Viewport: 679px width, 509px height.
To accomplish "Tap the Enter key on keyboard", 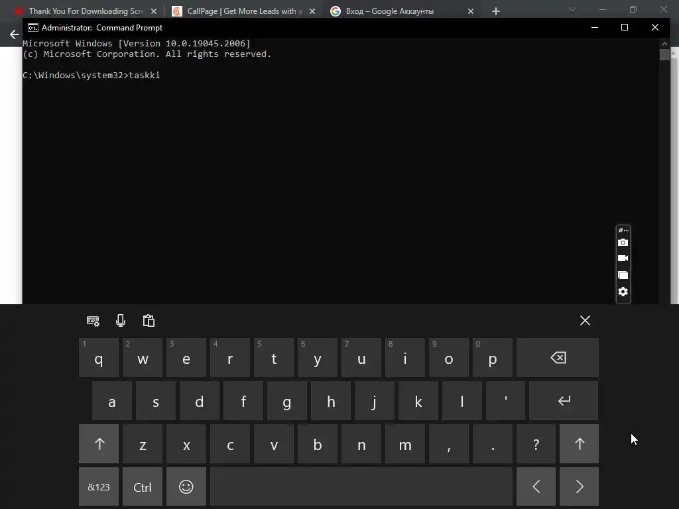I will coord(564,401).
